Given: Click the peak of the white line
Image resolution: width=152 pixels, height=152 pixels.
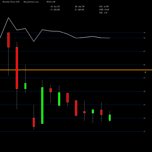Looking at the screenshot, I should click(9, 18).
